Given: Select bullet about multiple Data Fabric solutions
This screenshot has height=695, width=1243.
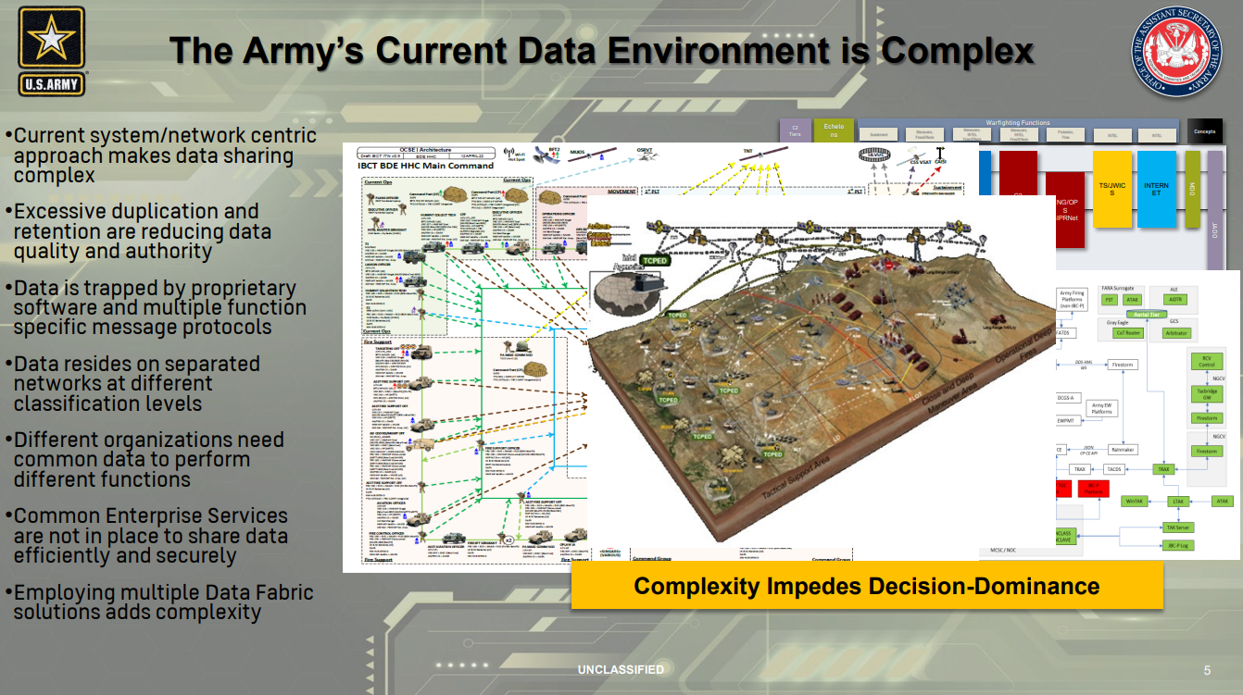Looking at the screenshot, I should 159,602.
